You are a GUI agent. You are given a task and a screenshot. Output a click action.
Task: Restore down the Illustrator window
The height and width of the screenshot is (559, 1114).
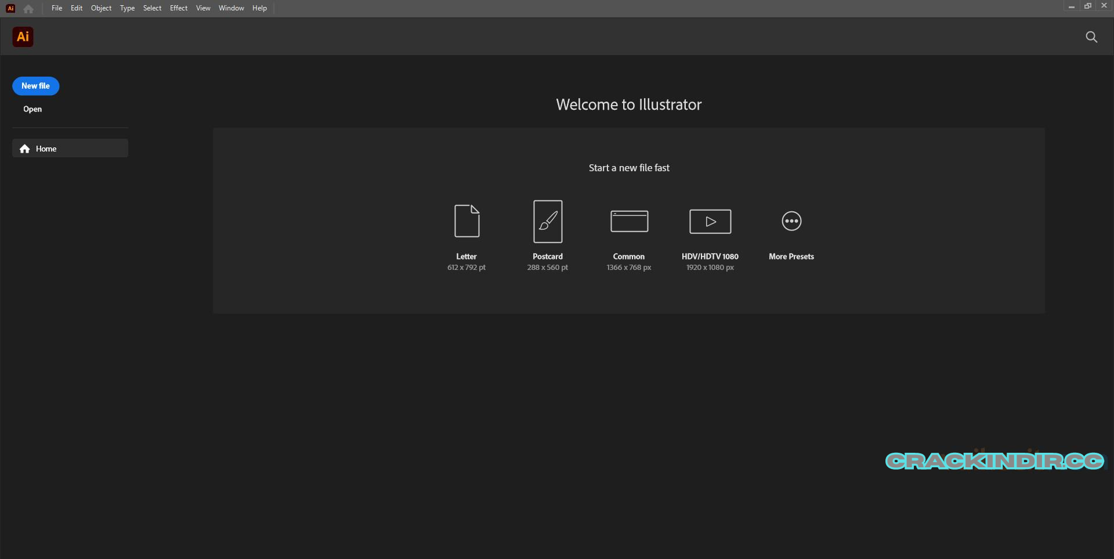[x=1088, y=6]
